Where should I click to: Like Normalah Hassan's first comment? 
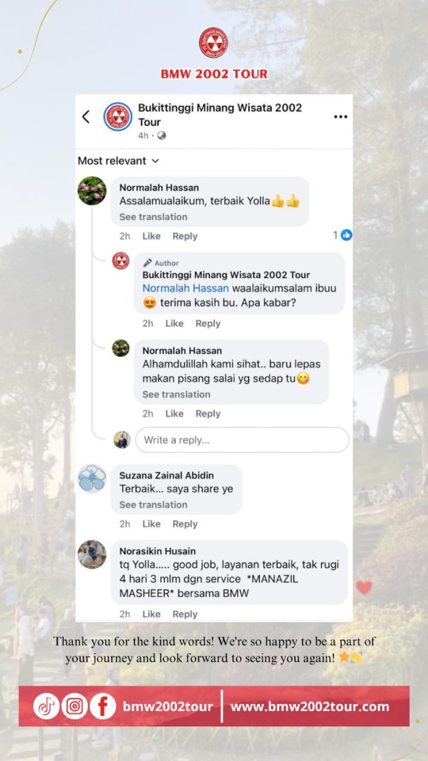[151, 236]
